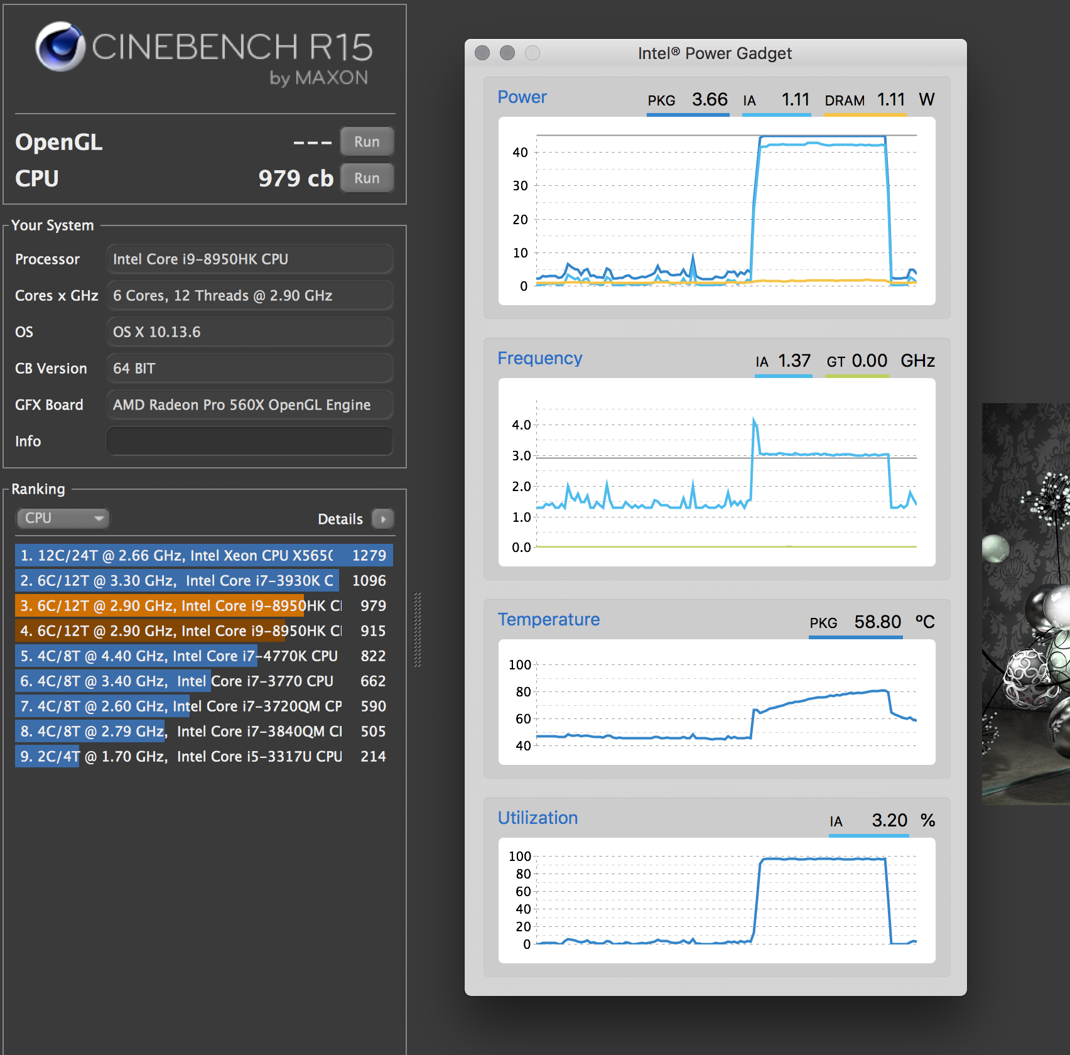Select ranking row 8 Core i7-3840QM
The width and height of the screenshot is (1070, 1055).
click(x=204, y=731)
